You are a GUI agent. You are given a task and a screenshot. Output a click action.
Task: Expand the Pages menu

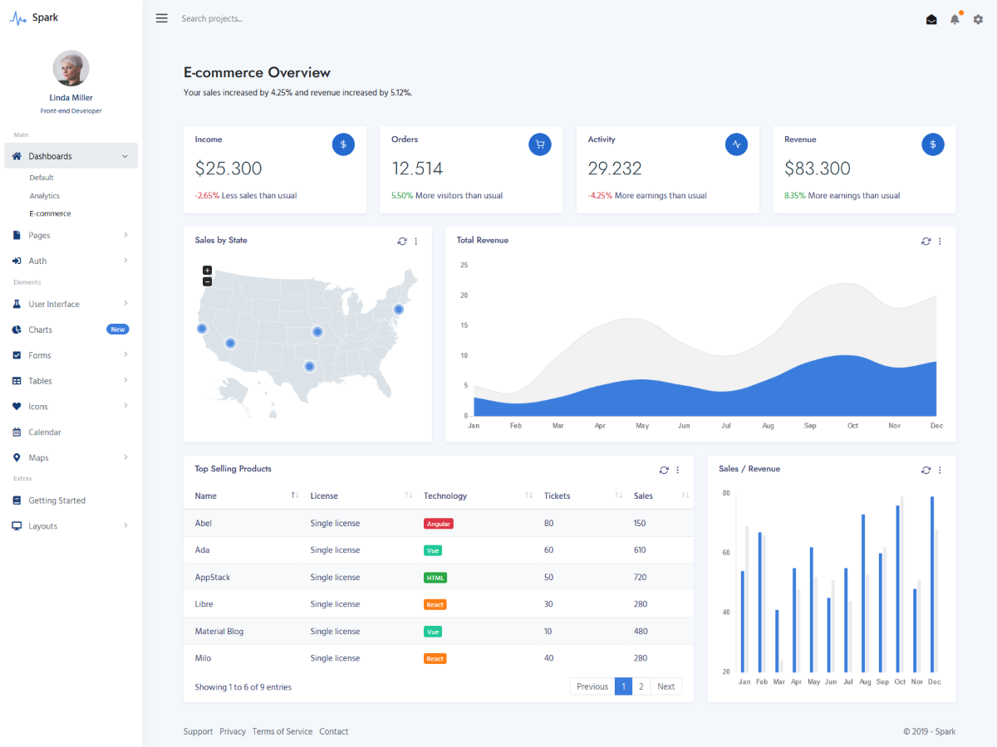(71, 235)
